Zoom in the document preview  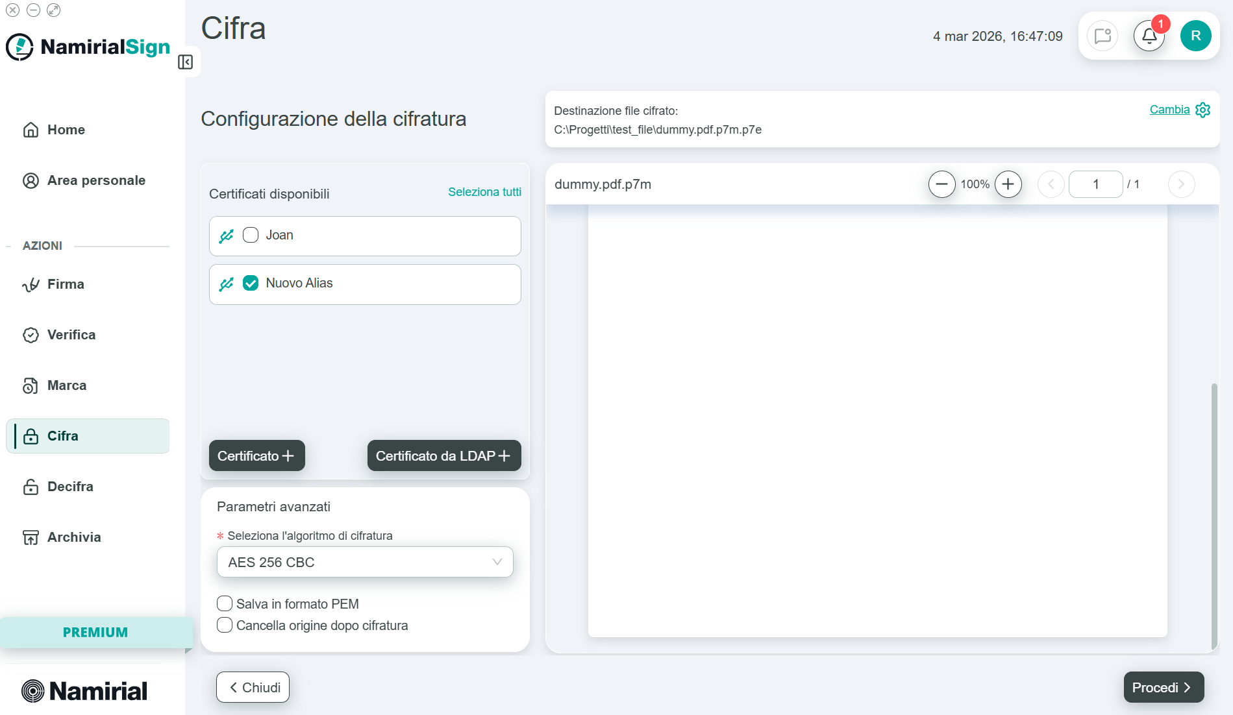pos(1008,184)
